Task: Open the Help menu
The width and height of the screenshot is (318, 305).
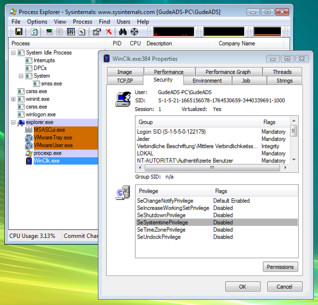Action: (x=143, y=21)
